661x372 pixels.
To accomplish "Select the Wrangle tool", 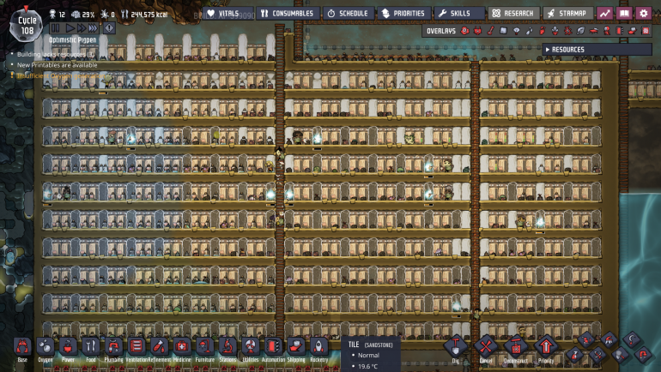I will click(x=621, y=355).
